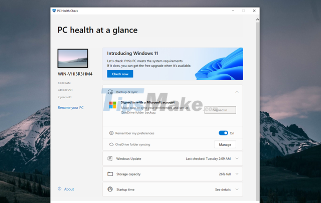Click the Backup & sync icon

point(110,92)
